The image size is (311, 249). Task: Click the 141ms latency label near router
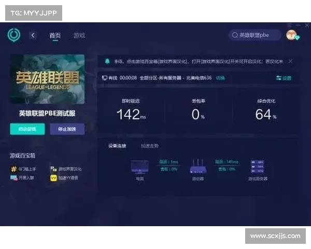pyautogui.click(x=227, y=162)
